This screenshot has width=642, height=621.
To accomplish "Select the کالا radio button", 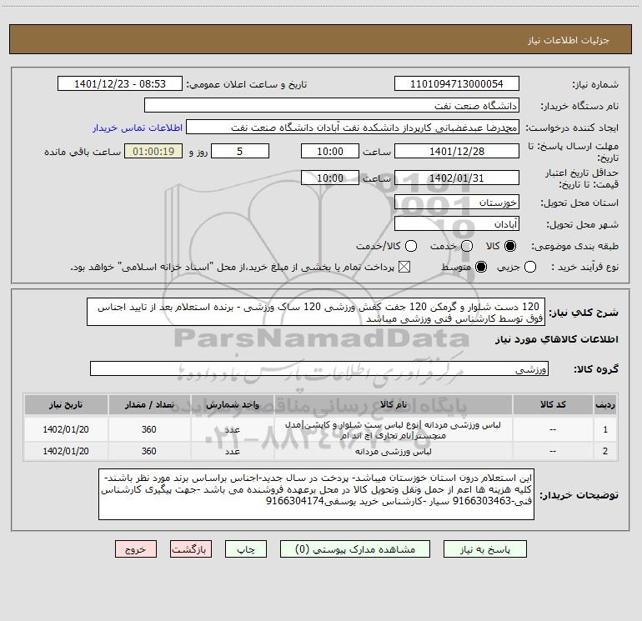I will pyautogui.click(x=510, y=246).
